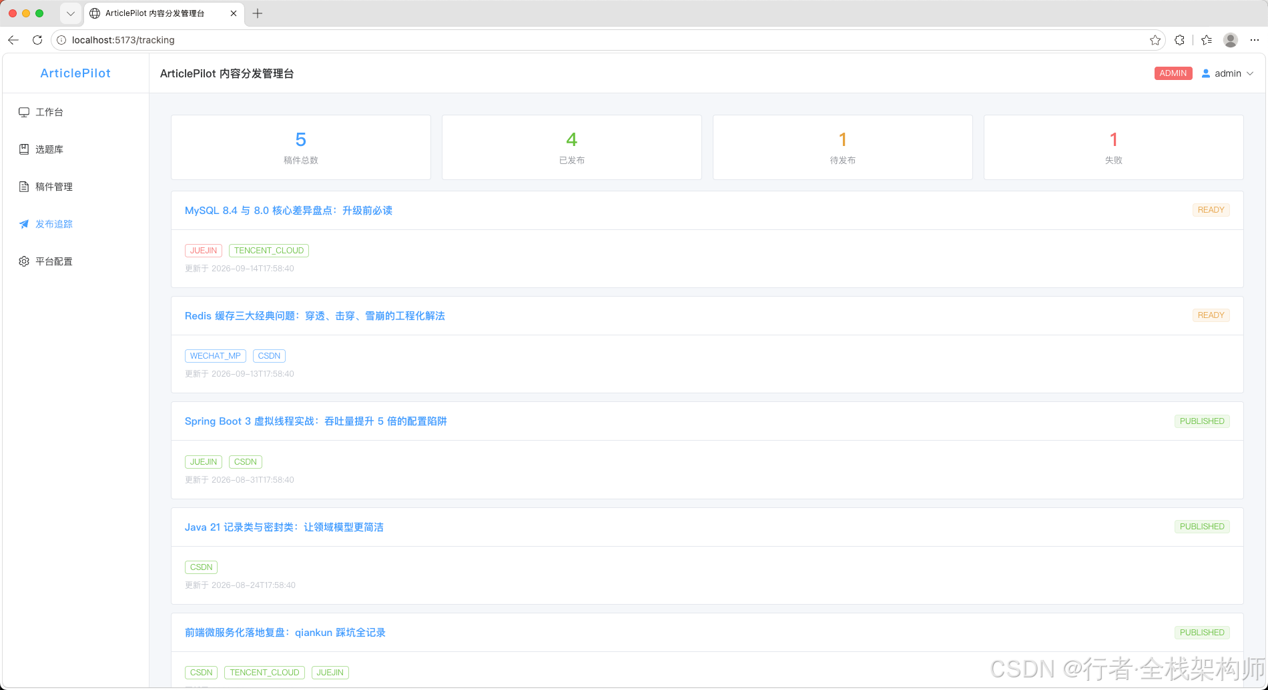The width and height of the screenshot is (1268, 690).
Task: Open browser profile avatar
Action: click(x=1231, y=40)
